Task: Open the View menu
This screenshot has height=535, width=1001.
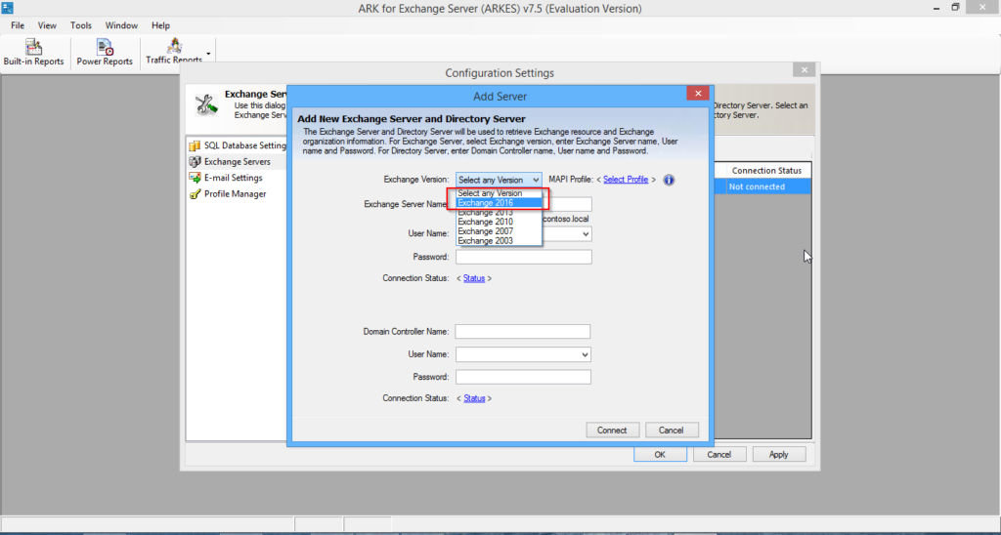Action: [47, 25]
